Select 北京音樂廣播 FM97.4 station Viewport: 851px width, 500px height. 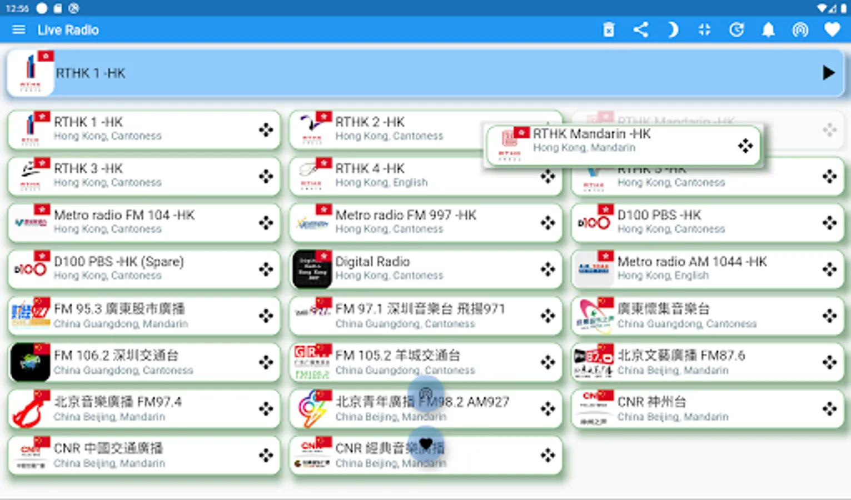pos(144,409)
